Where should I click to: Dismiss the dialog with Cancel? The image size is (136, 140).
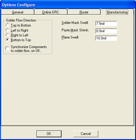tap(86, 134)
